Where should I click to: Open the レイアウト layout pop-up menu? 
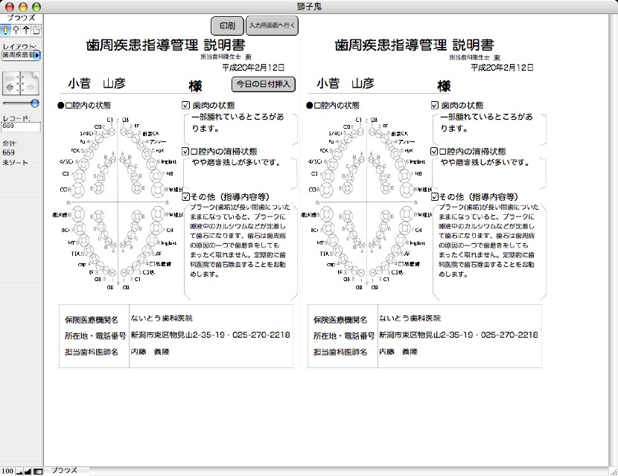coord(21,55)
